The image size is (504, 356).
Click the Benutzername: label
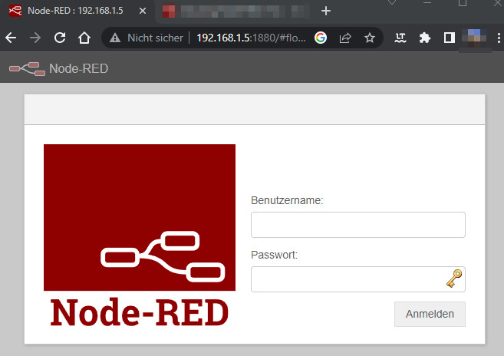(287, 200)
